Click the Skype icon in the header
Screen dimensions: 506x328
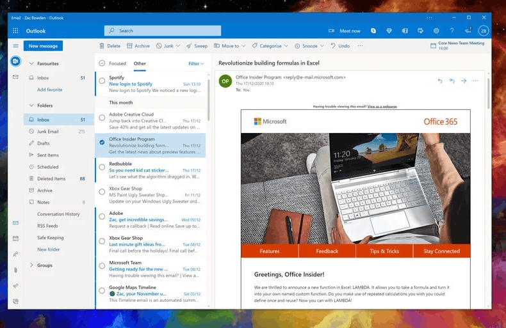373,31
